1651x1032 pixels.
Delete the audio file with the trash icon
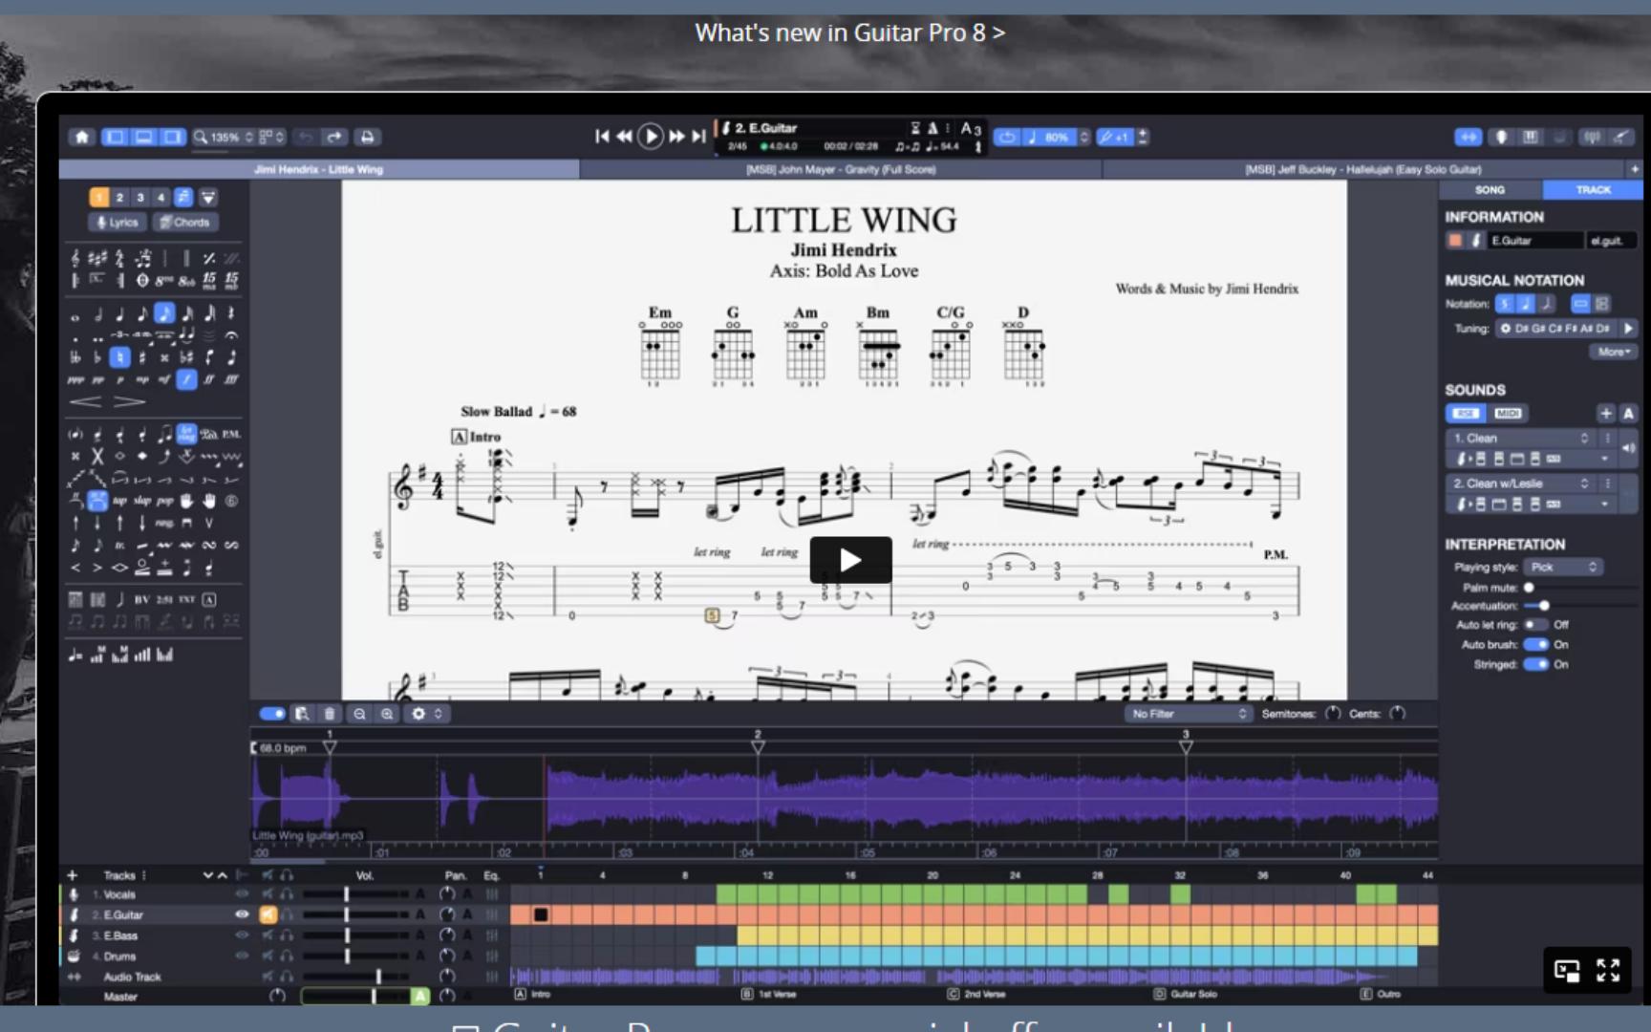pyautogui.click(x=330, y=714)
